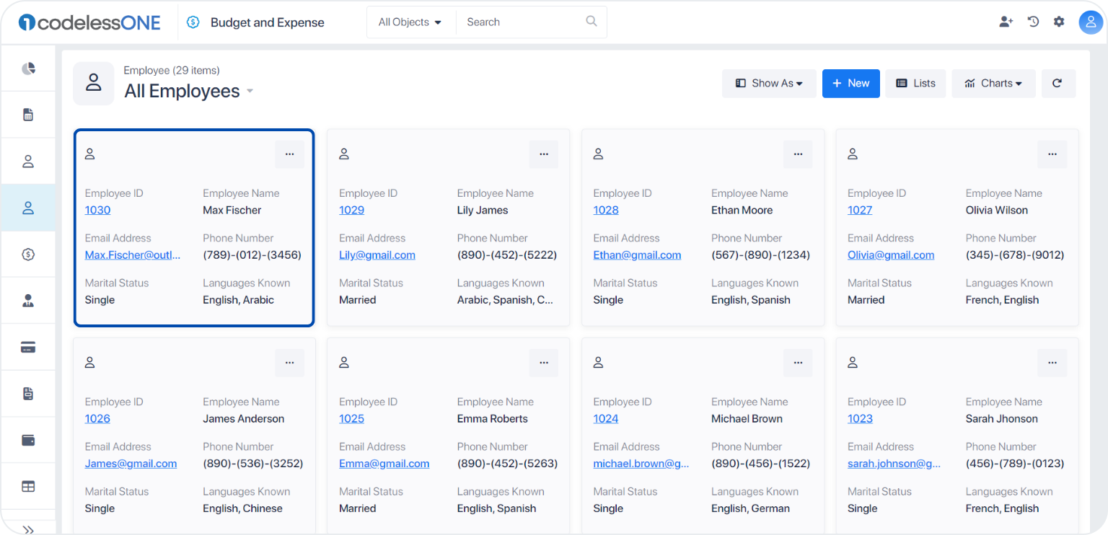Expand the All Employees view dropdown
The image size is (1108, 535).
[250, 91]
